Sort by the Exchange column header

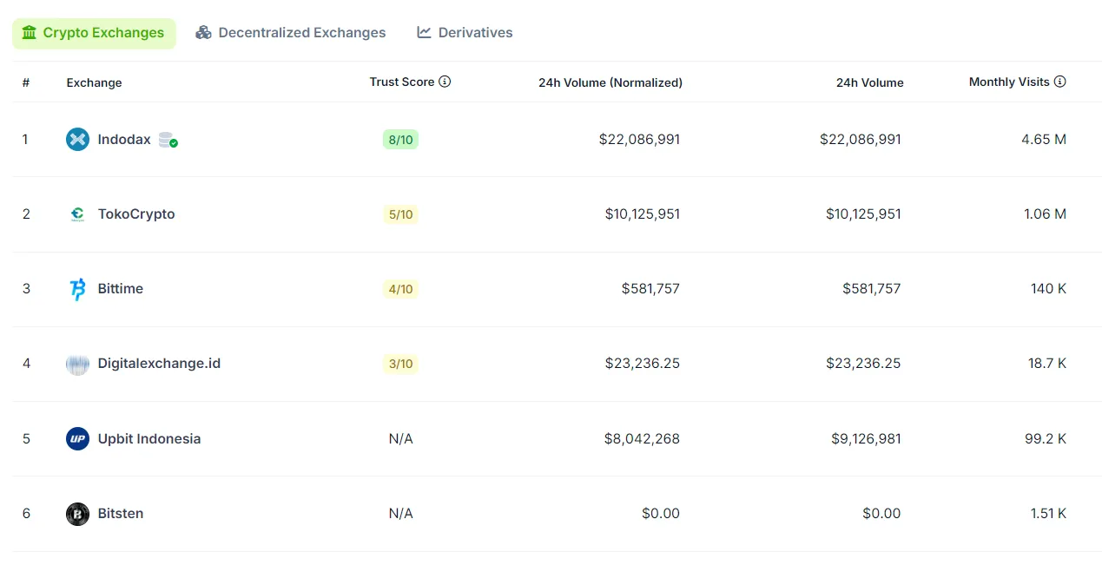[94, 82]
